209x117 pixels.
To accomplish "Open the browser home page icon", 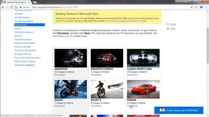I will [16, 7].
